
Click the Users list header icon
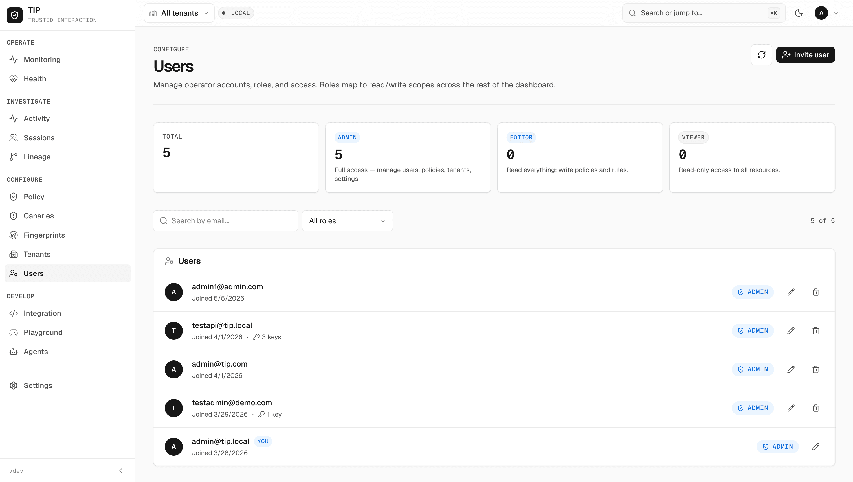(169, 261)
